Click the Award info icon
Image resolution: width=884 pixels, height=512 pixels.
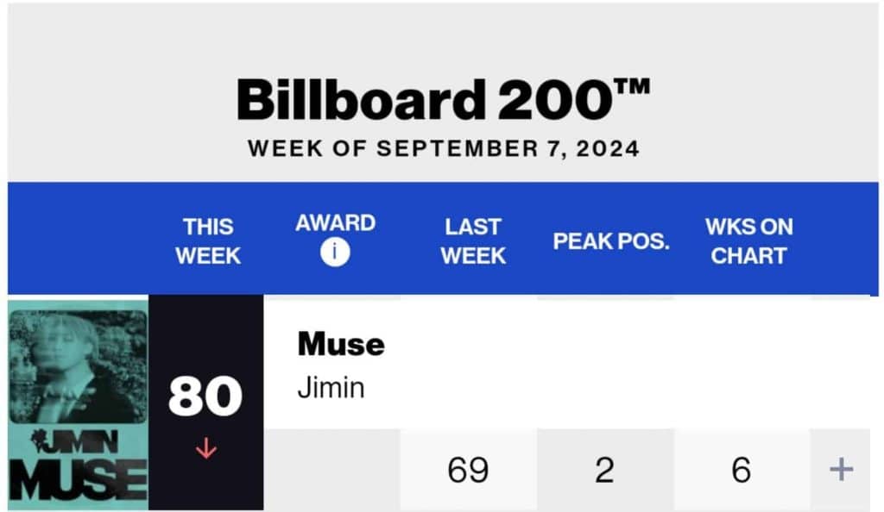pos(334,254)
